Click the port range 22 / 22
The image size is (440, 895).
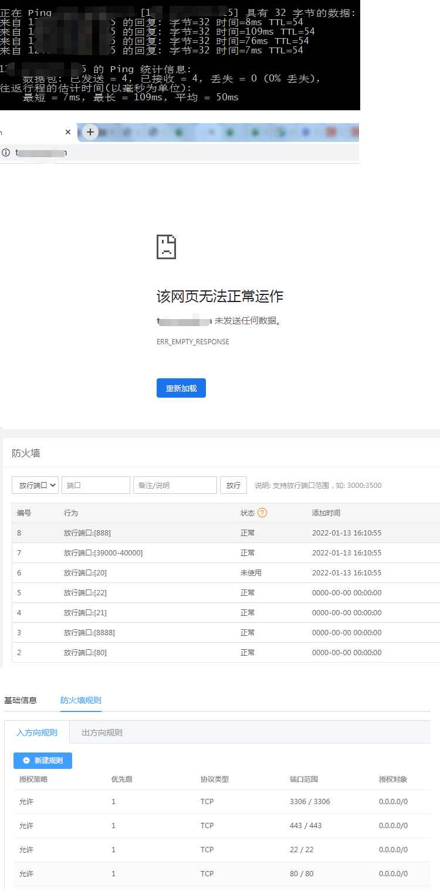[x=302, y=850]
